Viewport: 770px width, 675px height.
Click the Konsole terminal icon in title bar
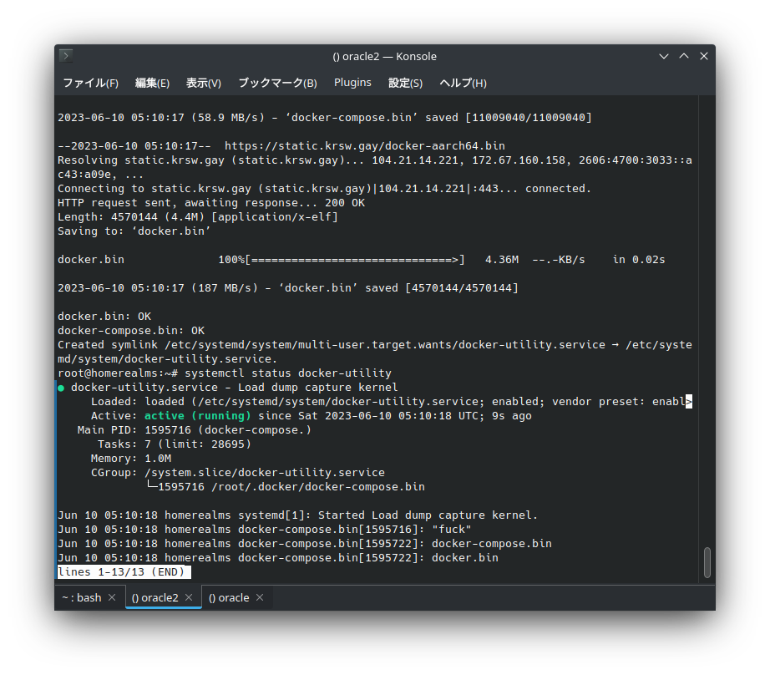66,56
